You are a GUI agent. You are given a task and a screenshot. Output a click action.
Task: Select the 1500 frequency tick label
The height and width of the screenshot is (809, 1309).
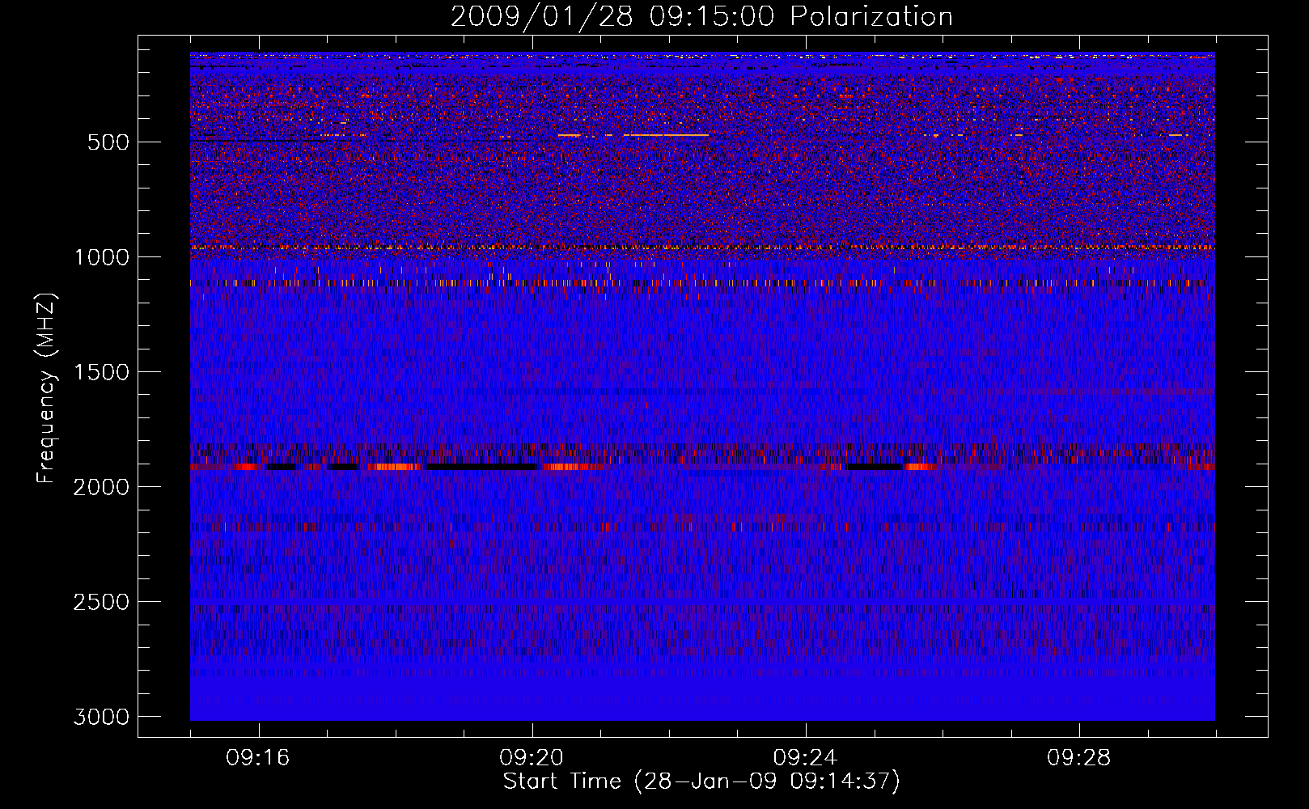[x=101, y=372]
